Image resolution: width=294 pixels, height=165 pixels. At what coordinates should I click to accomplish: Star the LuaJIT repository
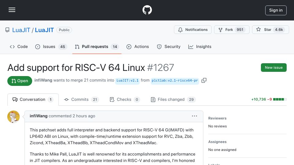click(270, 30)
